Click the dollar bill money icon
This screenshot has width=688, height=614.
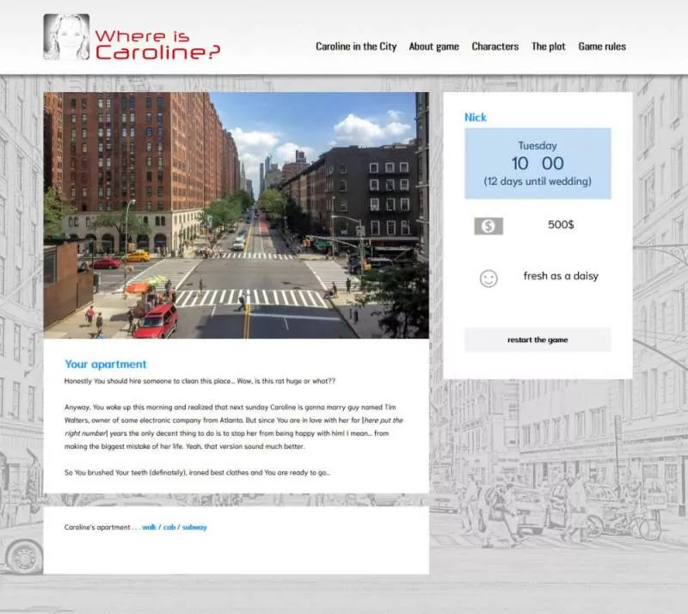(x=488, y=226)
